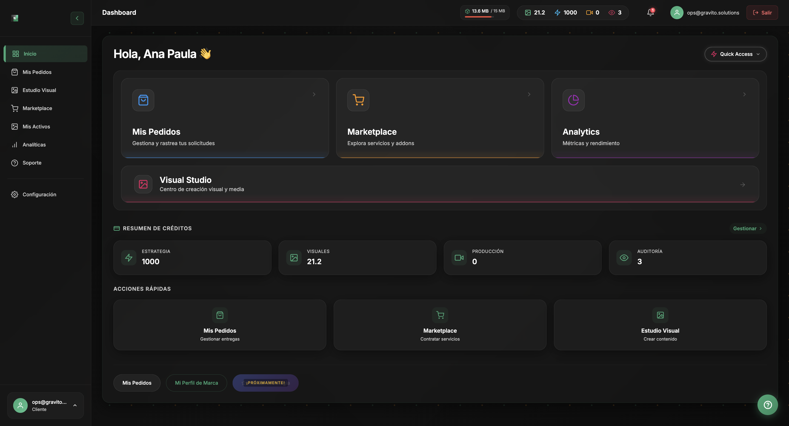Open Mis Activos from the sidebar icon
This screenshot has width=789, height=426.
(x=15, y=126)
